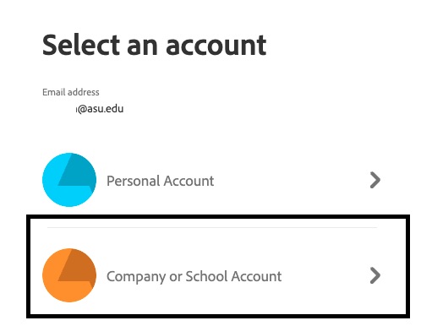Select the Personal Account label text

coord(161,181)
